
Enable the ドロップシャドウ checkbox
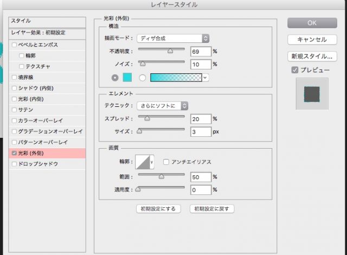(15, 164)
